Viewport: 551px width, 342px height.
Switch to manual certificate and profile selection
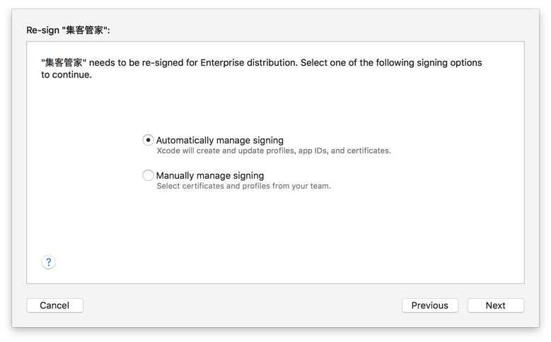(x=148, y=175)
